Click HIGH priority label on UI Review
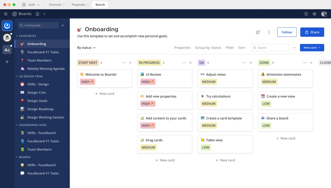 [148, 82]
